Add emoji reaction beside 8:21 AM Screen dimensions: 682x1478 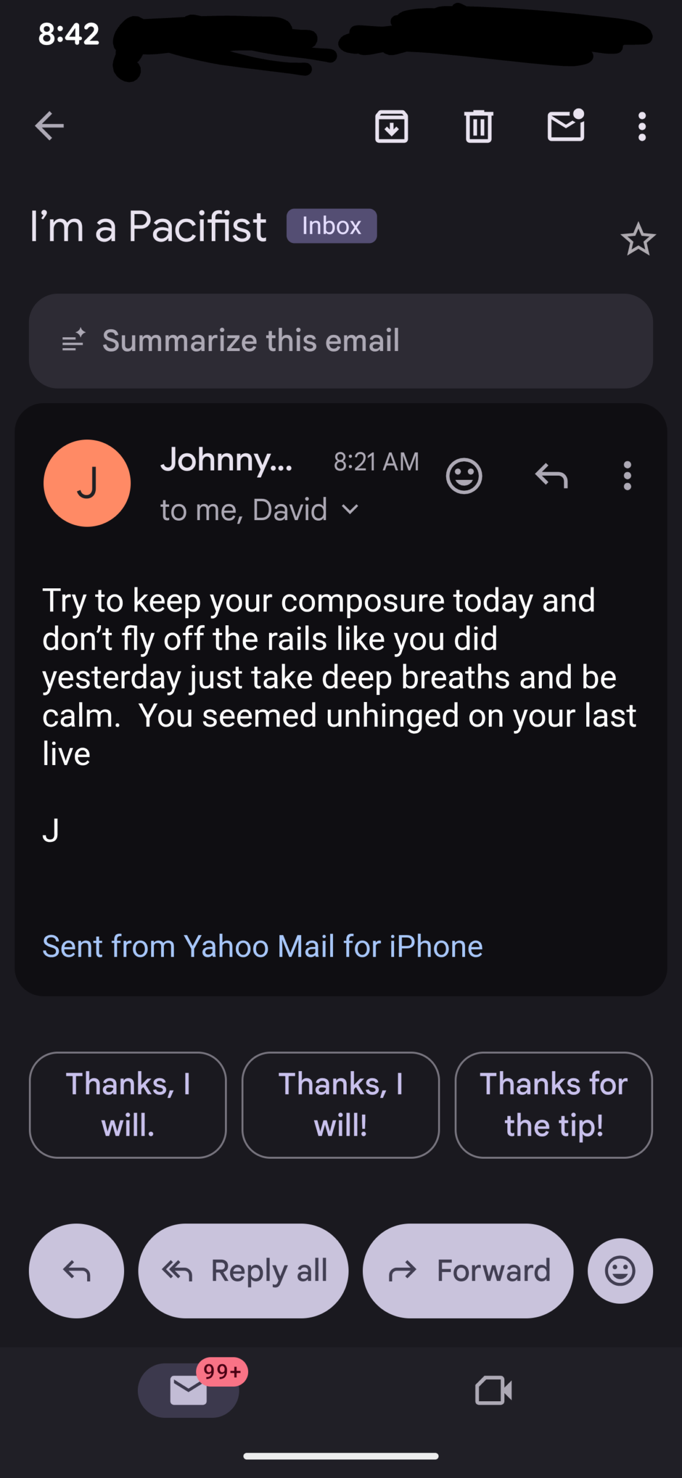click(x=464, y=476)
